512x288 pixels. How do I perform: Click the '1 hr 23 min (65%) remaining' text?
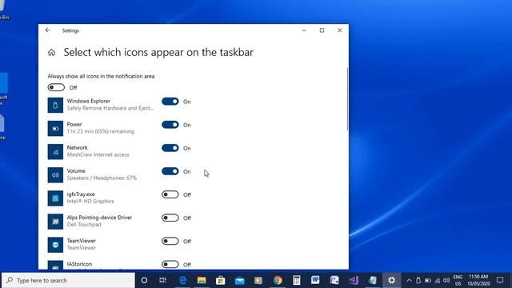[x=101, y=131]
